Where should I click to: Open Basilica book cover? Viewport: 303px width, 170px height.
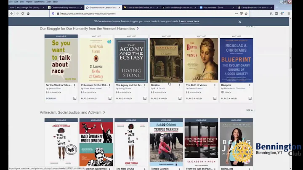166,60
